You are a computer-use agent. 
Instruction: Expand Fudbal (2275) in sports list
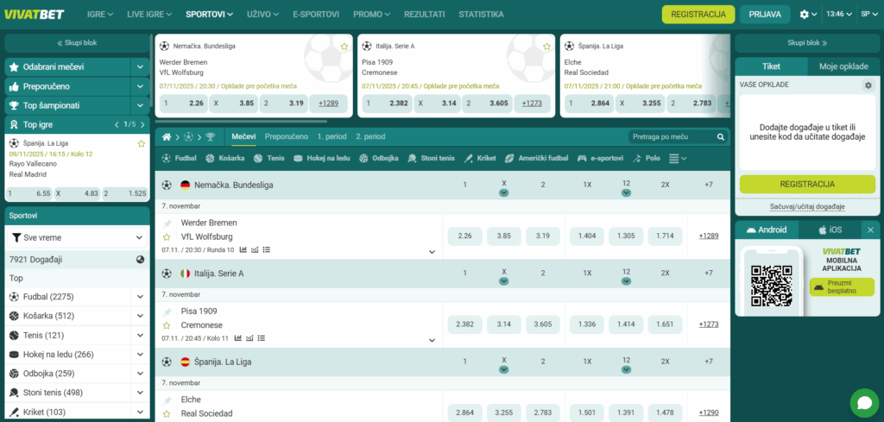[140, 297]
